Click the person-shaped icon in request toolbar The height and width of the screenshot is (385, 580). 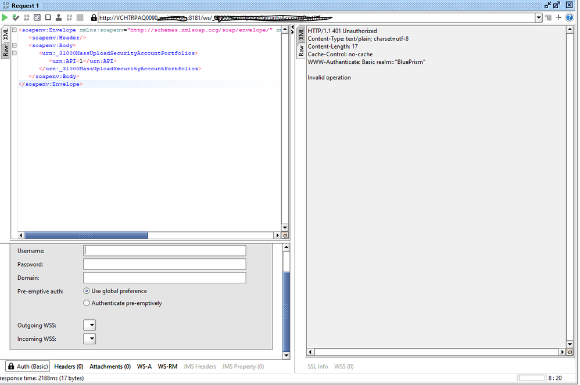coord(58,18)
